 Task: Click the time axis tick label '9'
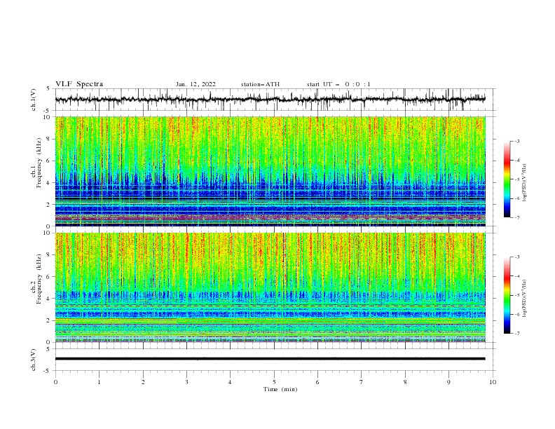tap(448, 382)
